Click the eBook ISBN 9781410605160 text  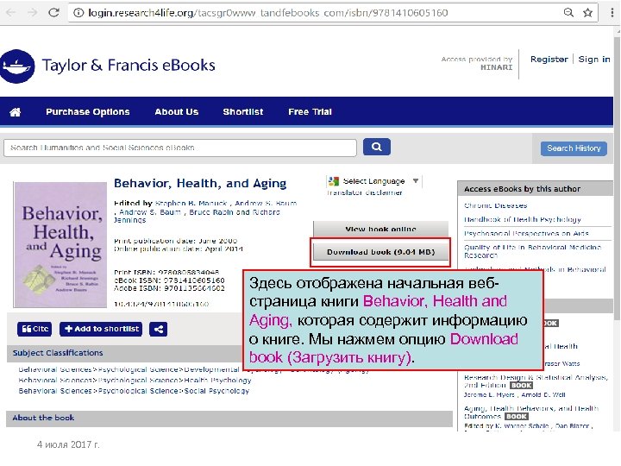point(169,280)
